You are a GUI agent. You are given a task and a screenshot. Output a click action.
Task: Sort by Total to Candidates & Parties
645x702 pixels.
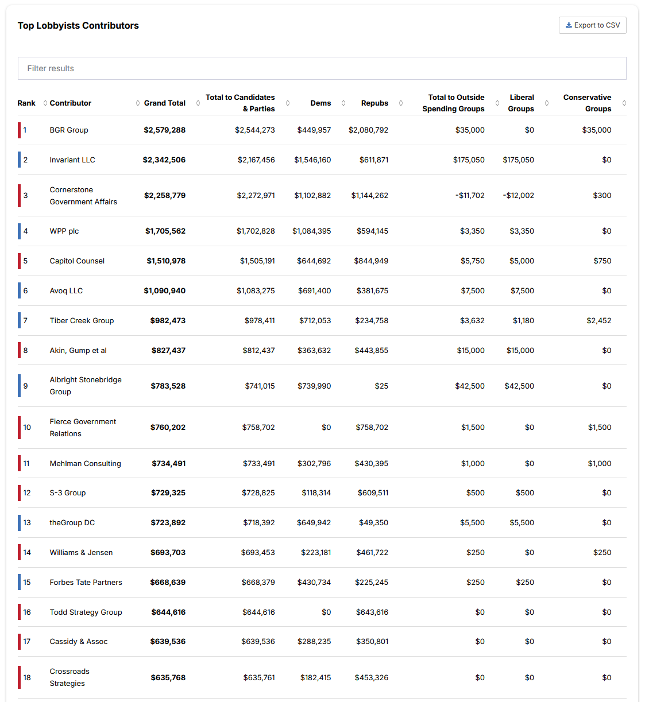click(288, 103)
